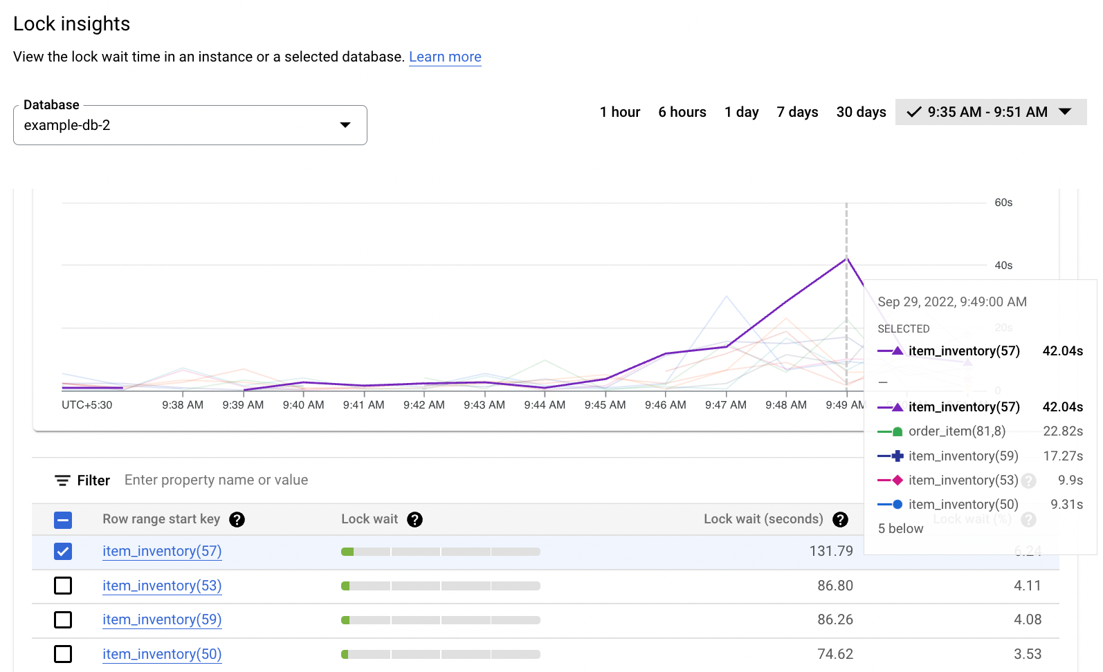
Task: Click the Filter list icon
Action: (62, 480)
